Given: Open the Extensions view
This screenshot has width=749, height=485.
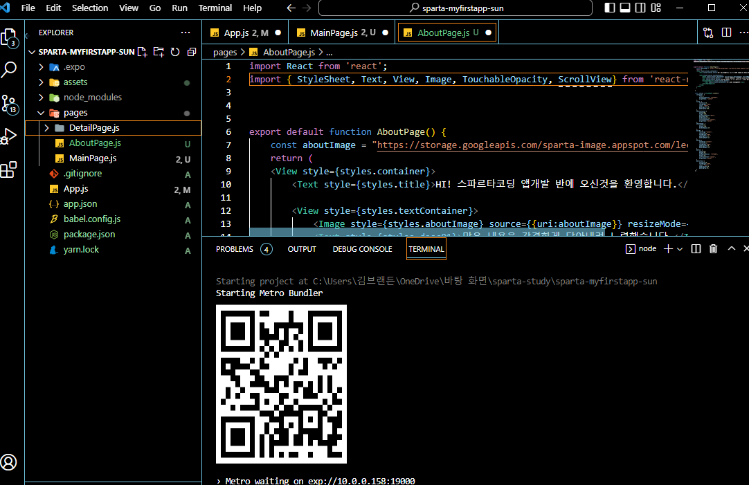Looking at the screenshot, I should (9, 170).
